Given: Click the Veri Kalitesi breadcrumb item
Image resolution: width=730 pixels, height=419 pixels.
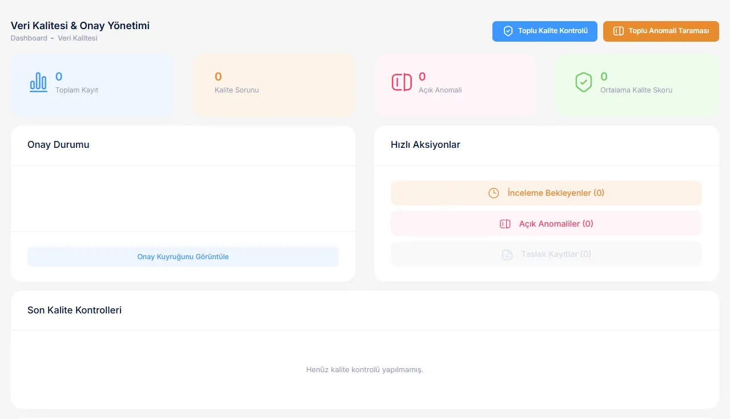Looking at the screenshot, I should pos(78,38).
